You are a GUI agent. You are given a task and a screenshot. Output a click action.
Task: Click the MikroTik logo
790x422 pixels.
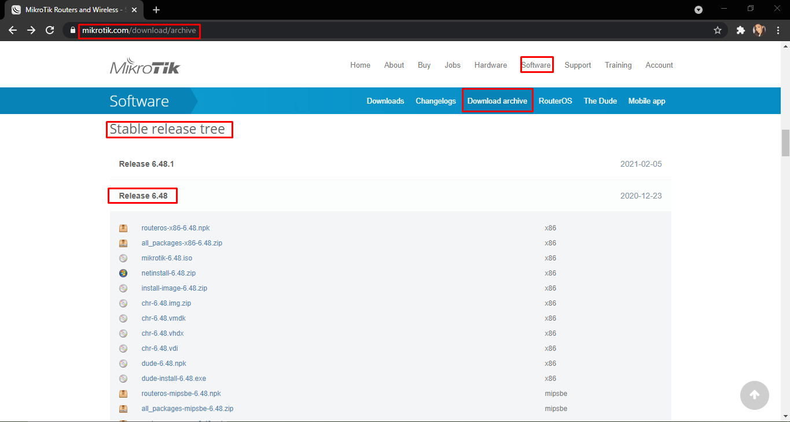point(145,65)
